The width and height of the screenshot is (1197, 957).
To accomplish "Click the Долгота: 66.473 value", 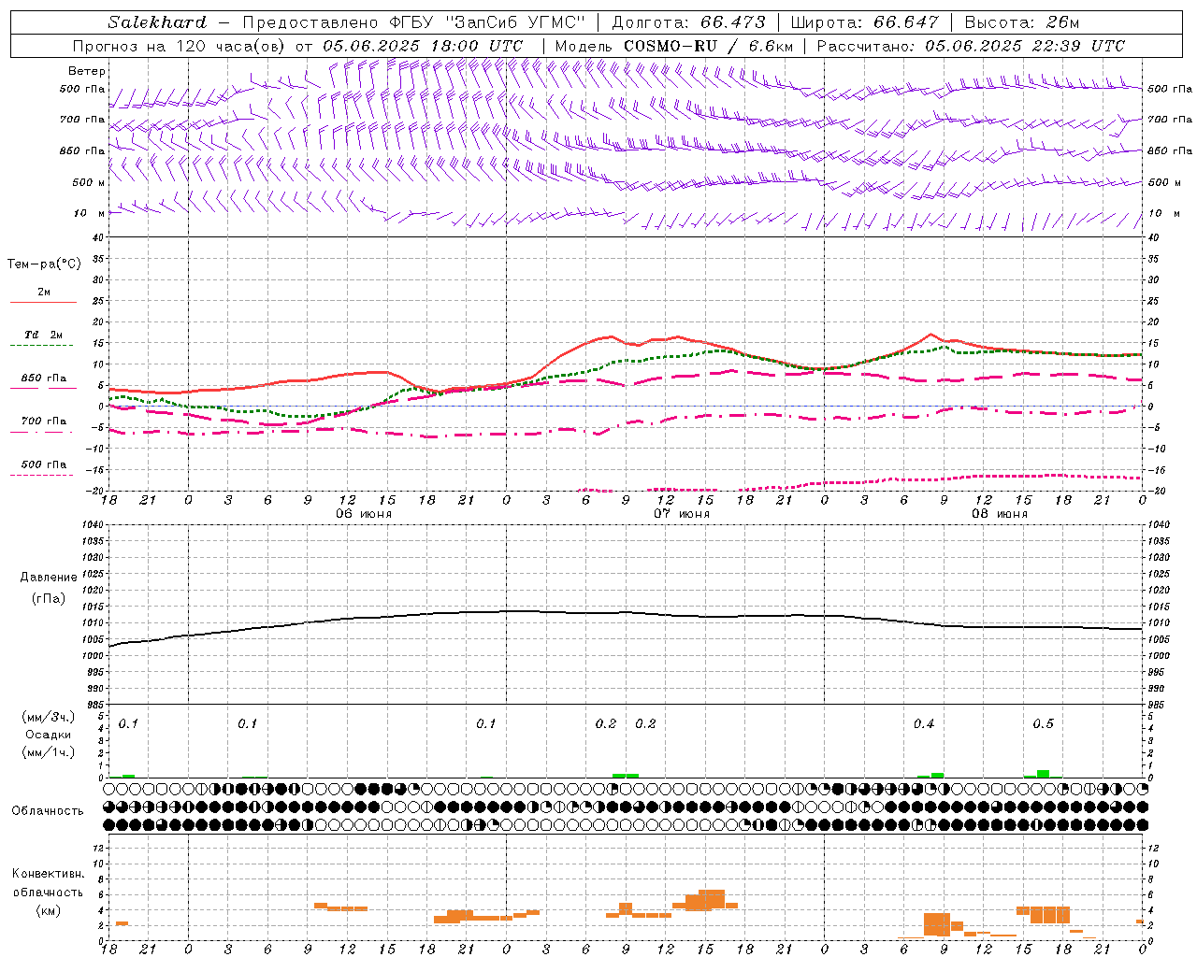I will coord(688,22).
